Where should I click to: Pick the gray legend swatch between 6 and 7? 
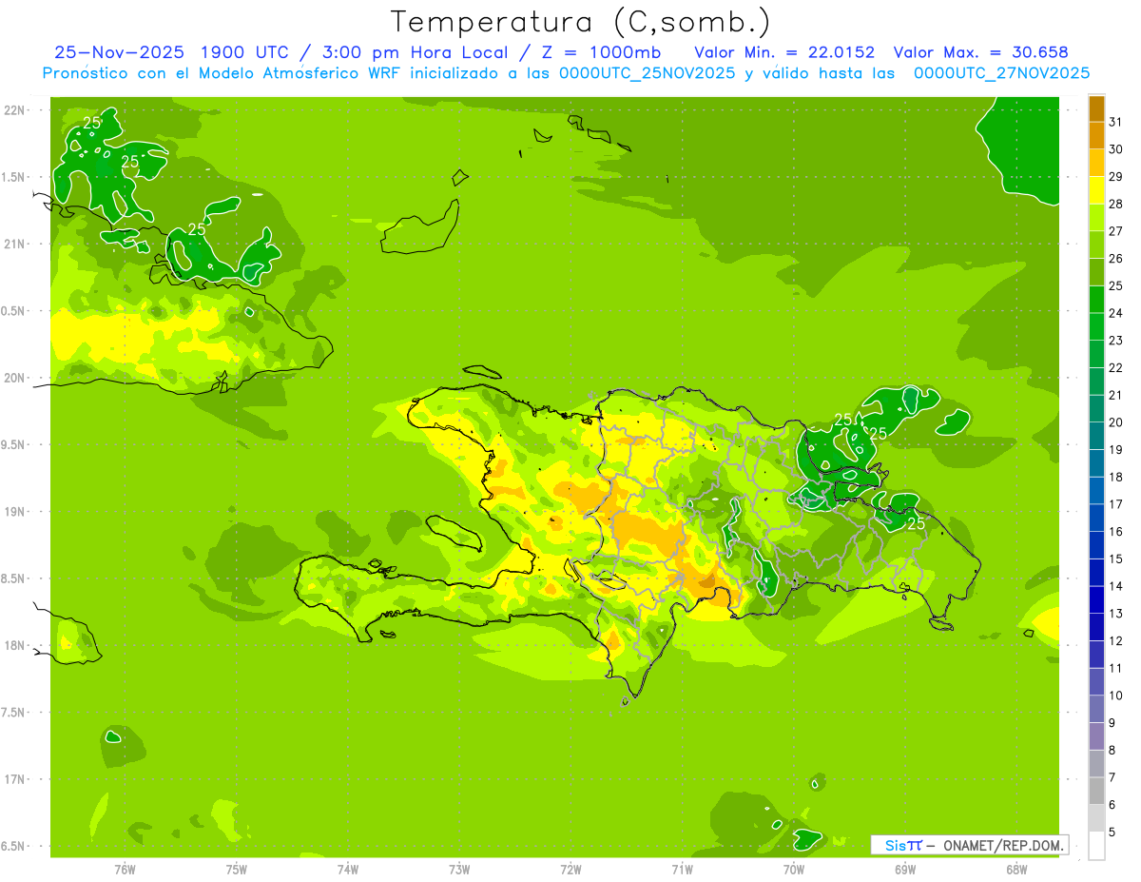1096,792
